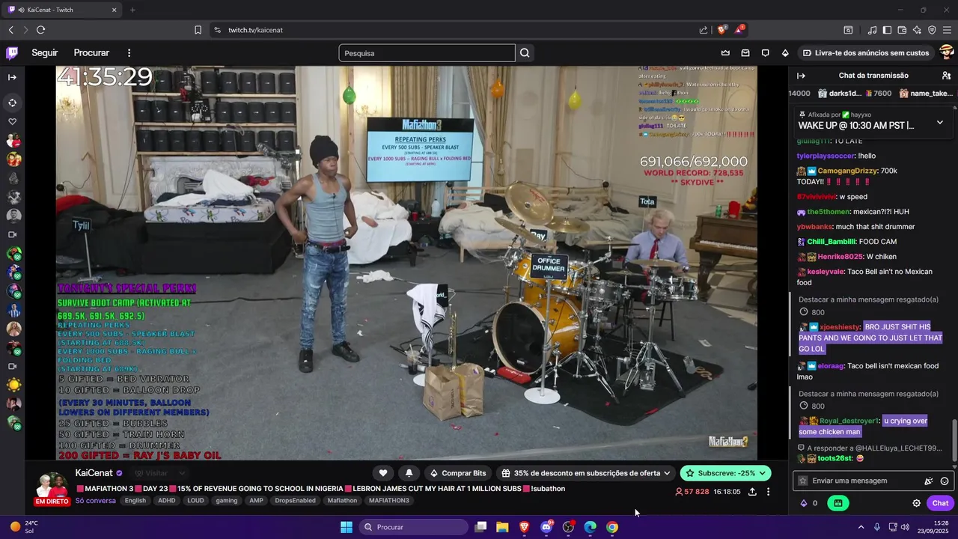
Task: Open the yellow sun avatar channel in sidebar
Action: 13,385
